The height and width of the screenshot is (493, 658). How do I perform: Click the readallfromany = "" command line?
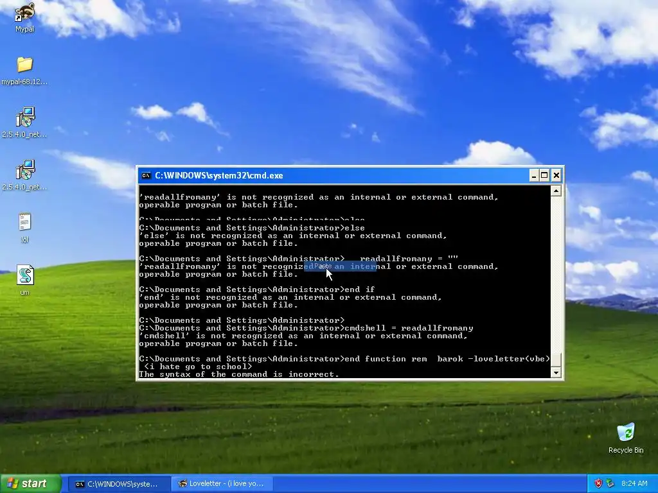(299, 259)
